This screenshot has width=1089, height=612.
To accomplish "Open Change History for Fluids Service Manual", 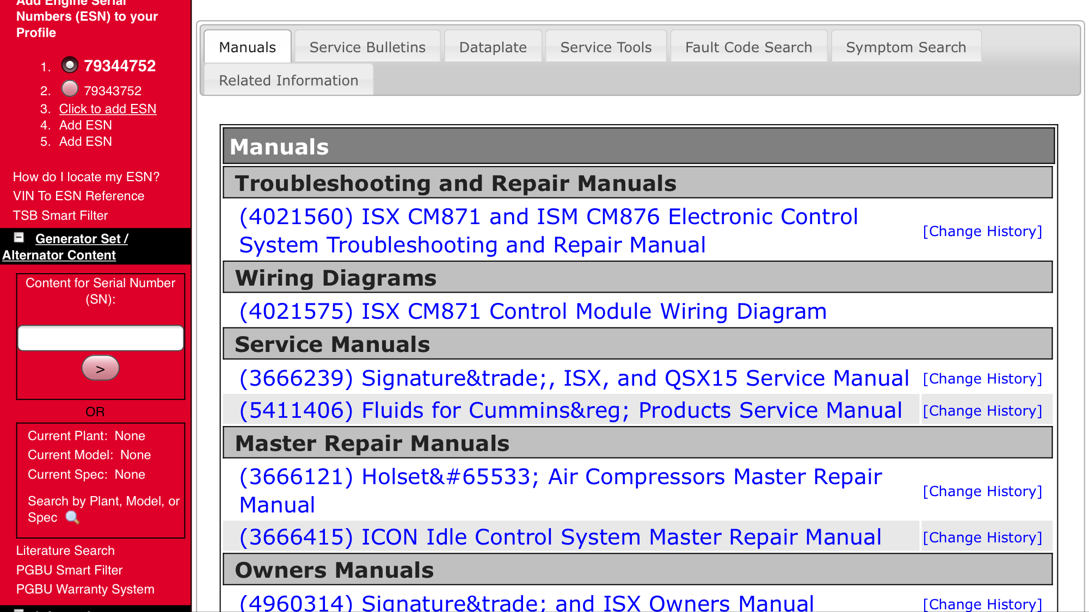I will tap(982, 411).
